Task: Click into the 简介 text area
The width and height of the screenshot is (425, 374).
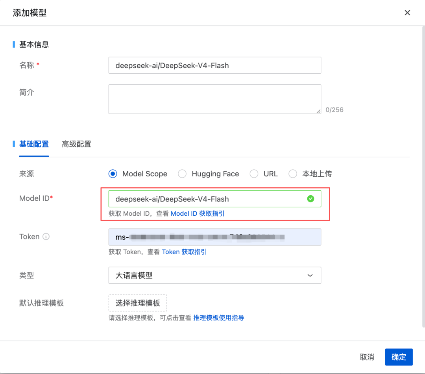Action: [x=215, y=99]
